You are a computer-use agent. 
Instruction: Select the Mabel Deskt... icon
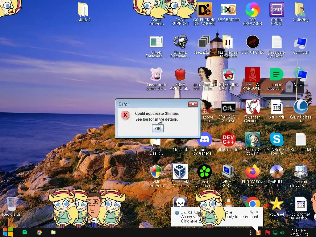click(156, 147)
